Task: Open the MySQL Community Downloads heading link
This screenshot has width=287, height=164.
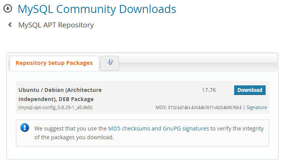Action: [97, 9]
